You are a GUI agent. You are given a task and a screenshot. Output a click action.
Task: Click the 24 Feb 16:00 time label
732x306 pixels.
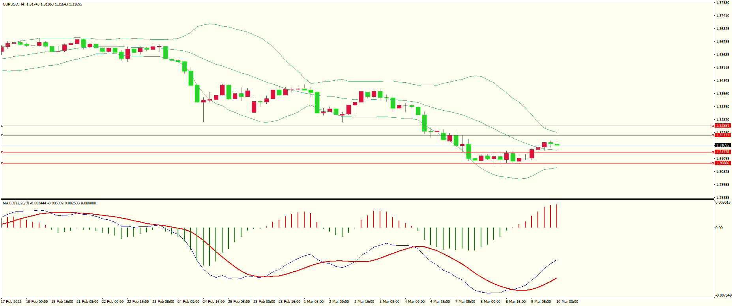point(213,302)
